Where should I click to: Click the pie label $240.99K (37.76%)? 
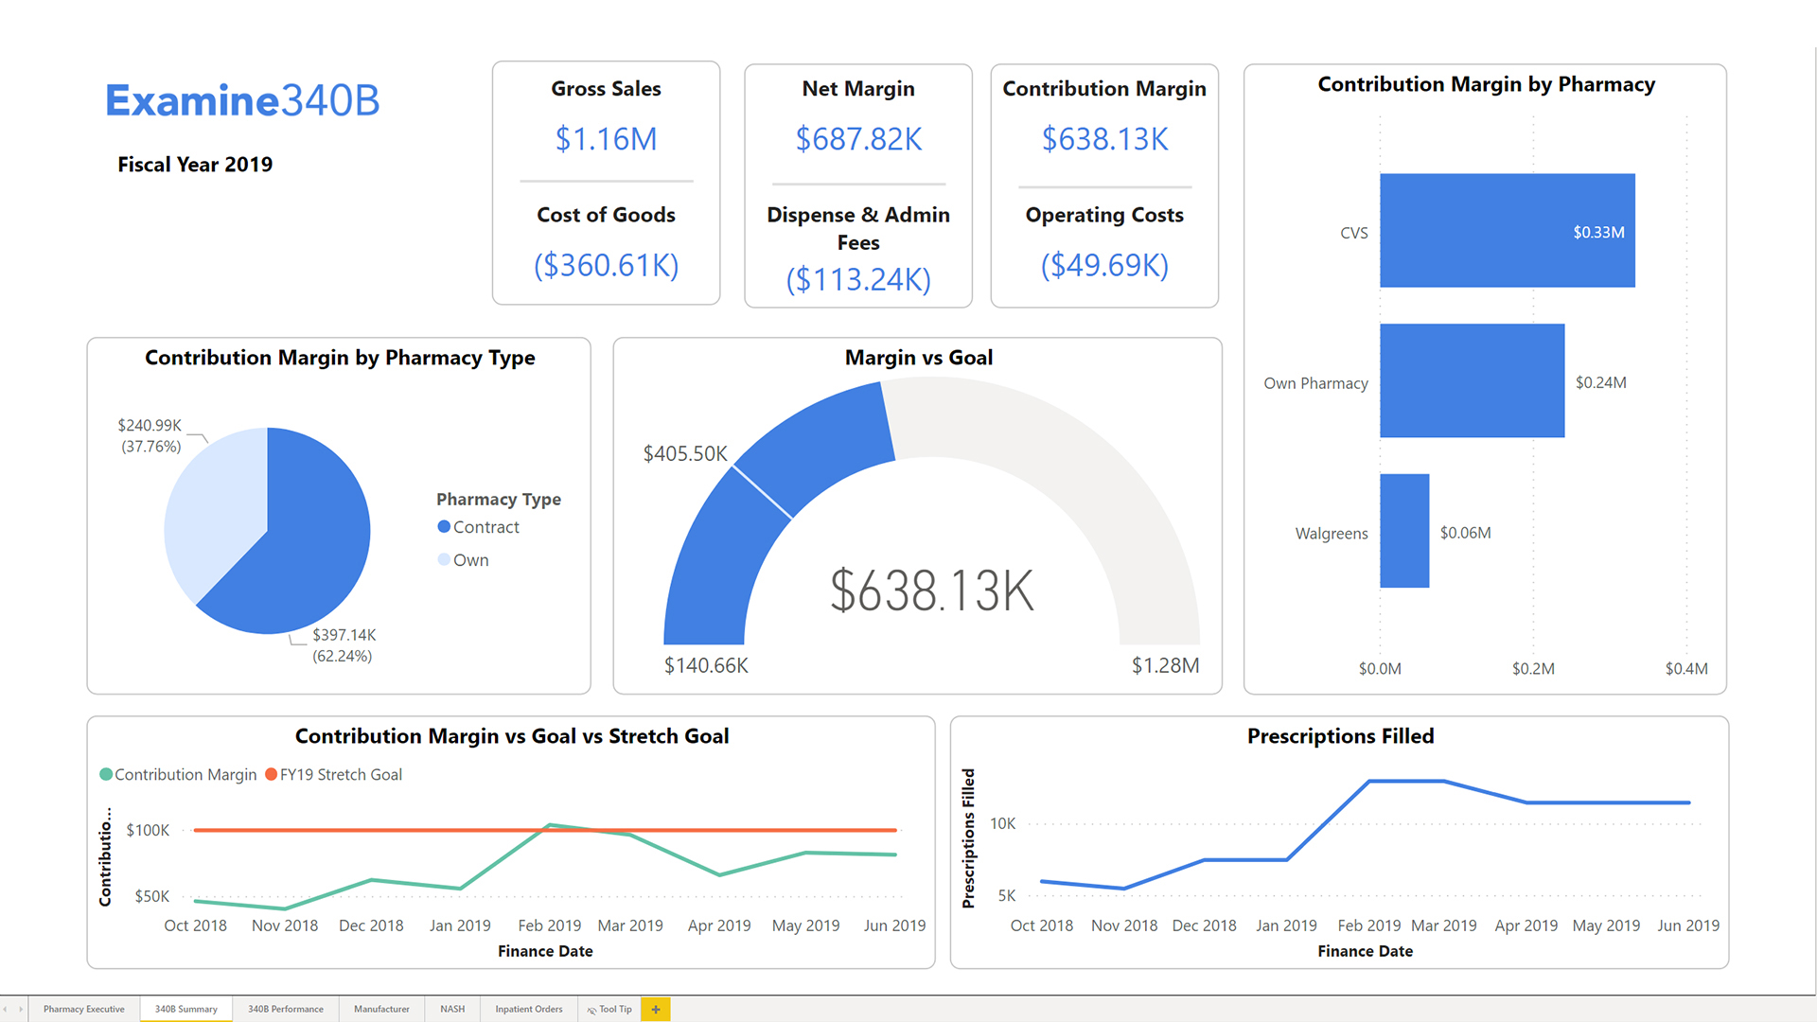coord(150,435)
